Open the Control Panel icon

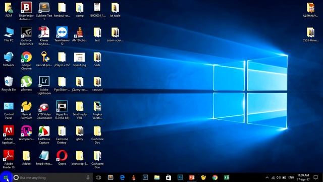tap(9, 110)
